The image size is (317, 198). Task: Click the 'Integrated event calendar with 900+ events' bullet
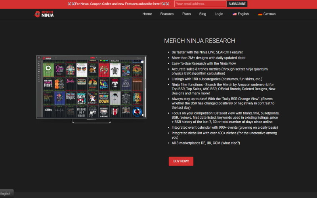(225, 128)
